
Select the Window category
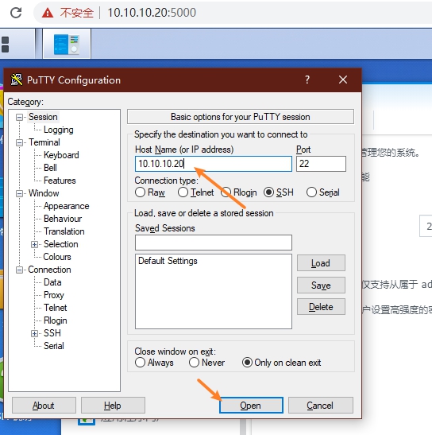coord(44,193)
